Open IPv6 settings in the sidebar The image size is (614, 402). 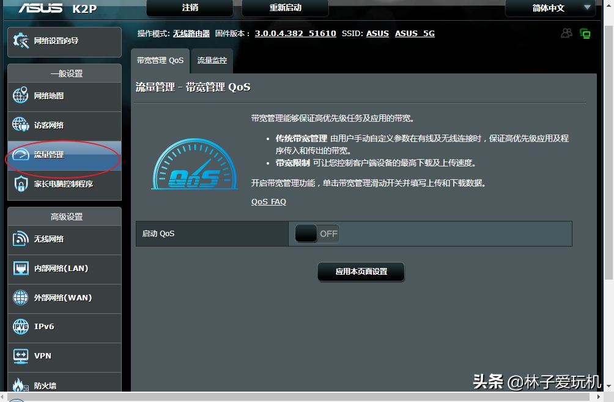click(64, 327)
